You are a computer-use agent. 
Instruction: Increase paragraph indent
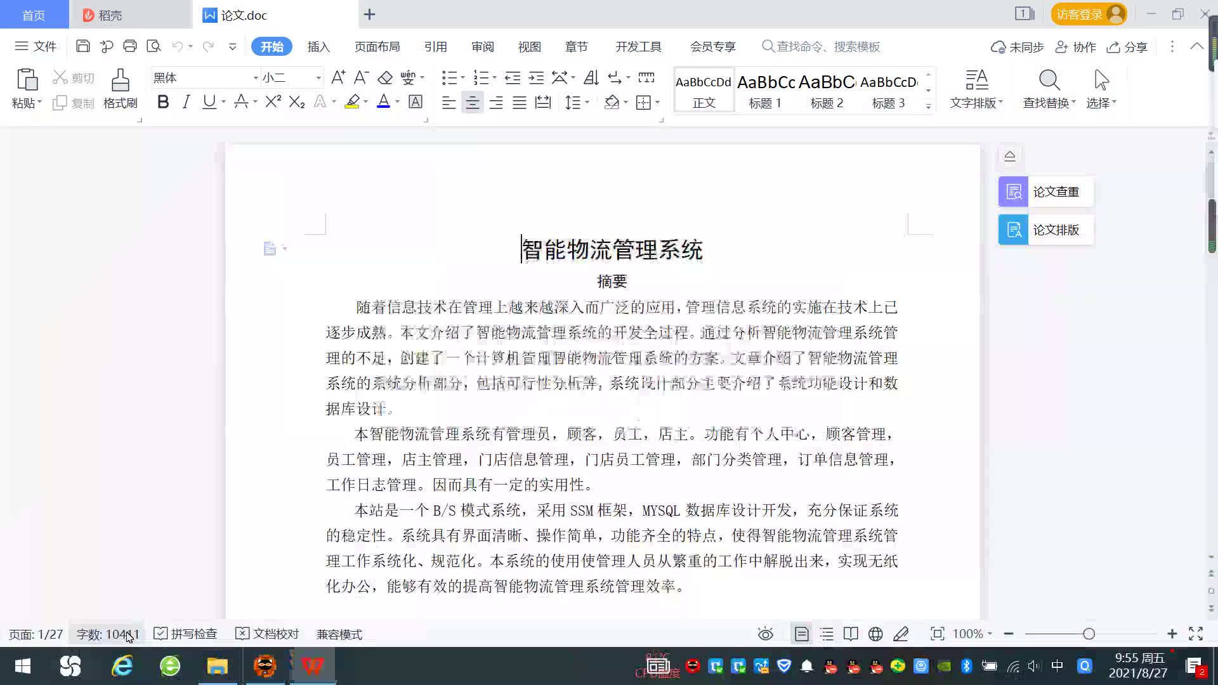(x=536, y=77)
